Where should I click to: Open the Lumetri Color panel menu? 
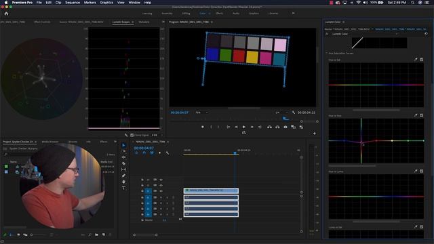click(344, 22)
